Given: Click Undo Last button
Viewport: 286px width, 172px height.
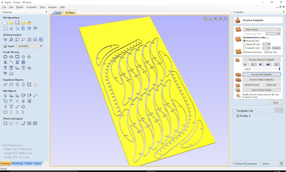Looking at the screenshot, I should point(271,85).
